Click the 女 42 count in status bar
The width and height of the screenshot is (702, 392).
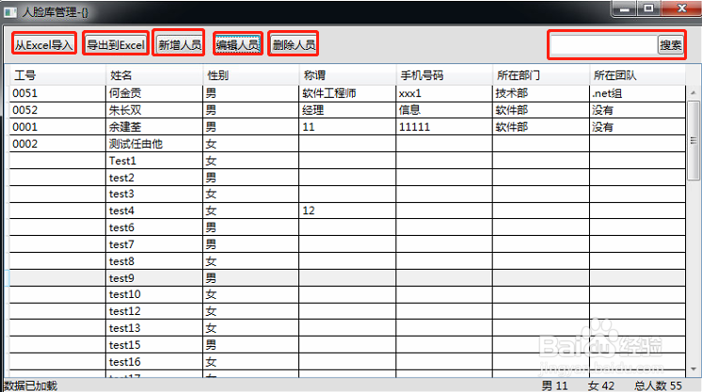601,385
